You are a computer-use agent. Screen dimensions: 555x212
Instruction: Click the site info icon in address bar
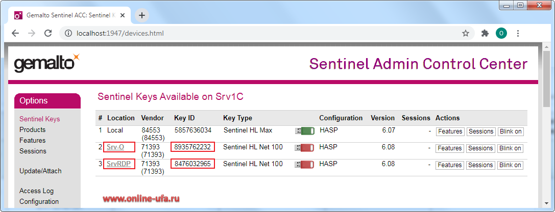point(68,34)
